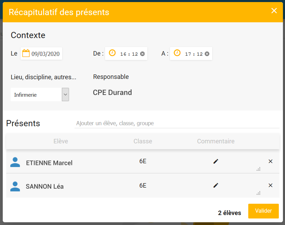Click the Commentaire column header

click(x=216, y=141)
